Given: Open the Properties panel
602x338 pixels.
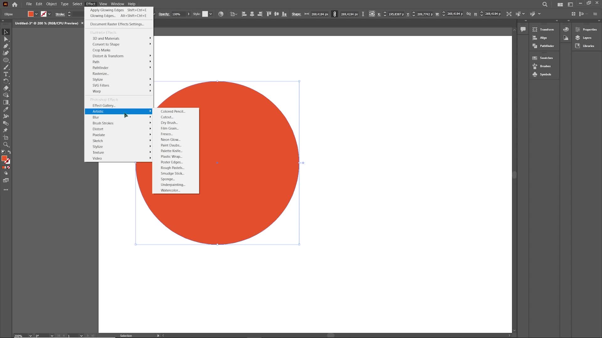Looking at the screenshot, I should click(x=586, y=29).
